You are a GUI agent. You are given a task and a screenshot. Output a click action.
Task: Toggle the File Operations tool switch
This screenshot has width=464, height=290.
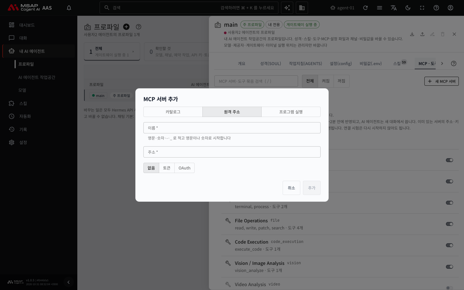tap(450, 224)
